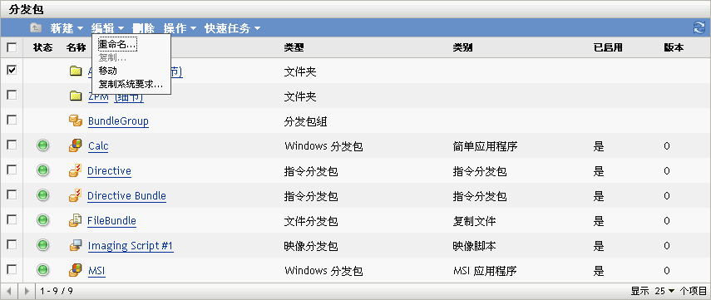Click the green status icon for FileBundle
Viewport: 711px width, 300px height.
click(42, 220)
